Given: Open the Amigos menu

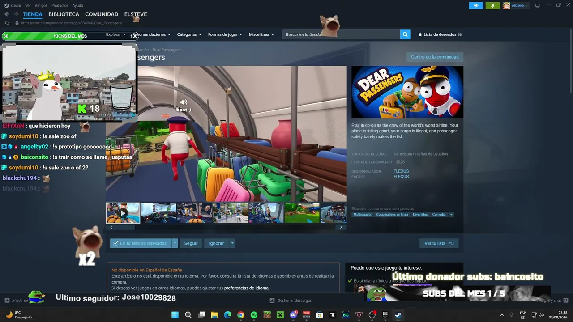Looking at the screenshot, I should tap(41, 5).
